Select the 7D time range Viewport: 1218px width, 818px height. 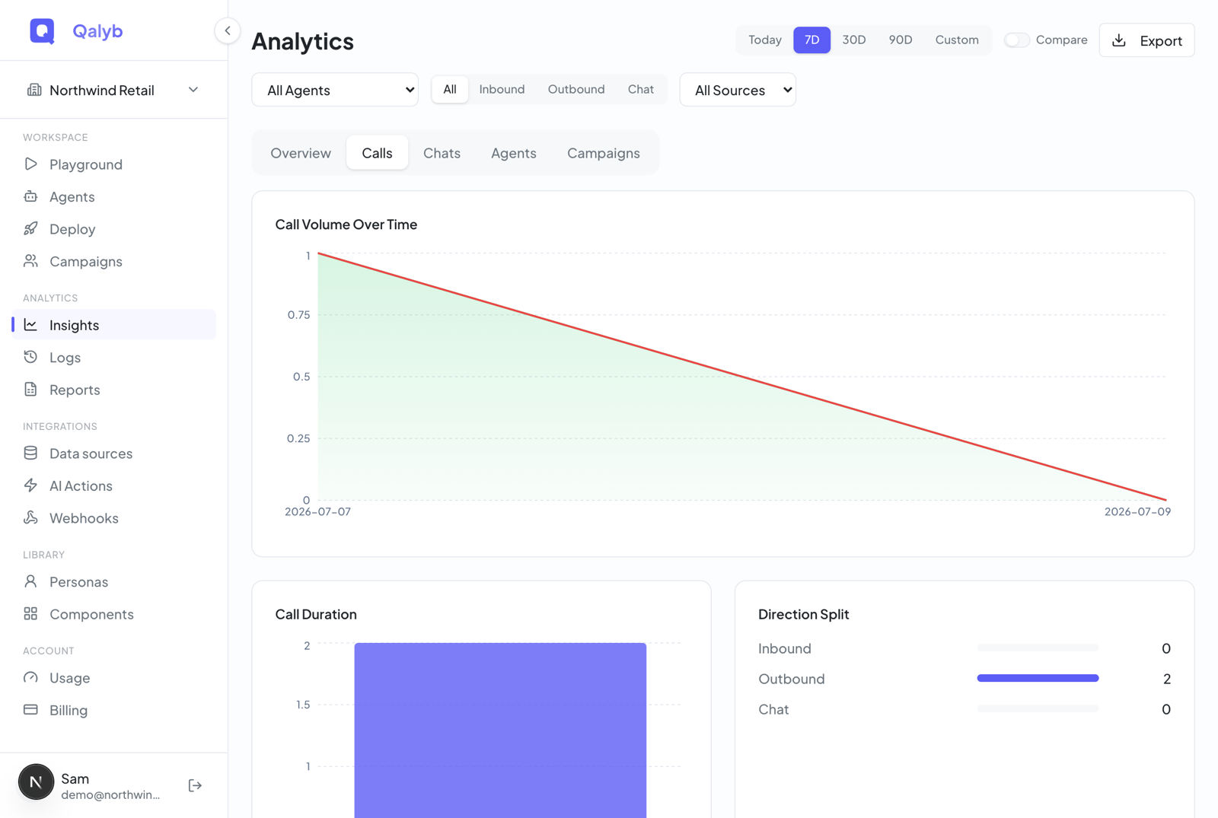pos(812,40)
